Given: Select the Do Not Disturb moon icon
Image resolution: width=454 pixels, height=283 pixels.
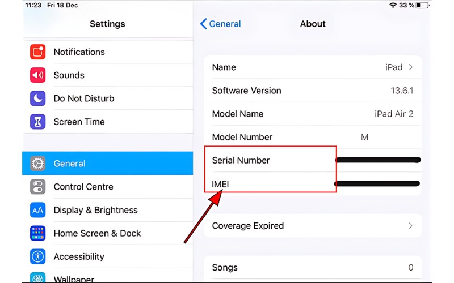Looking at the screenshot, I should pos(37,98).
